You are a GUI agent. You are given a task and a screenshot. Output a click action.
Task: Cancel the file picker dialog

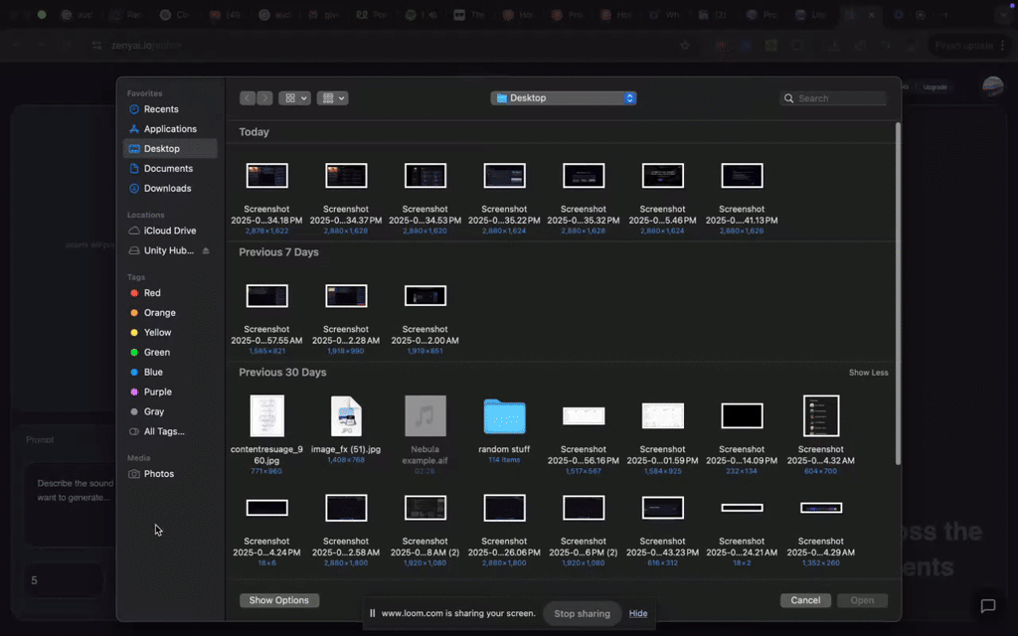[x=805, y=600]
